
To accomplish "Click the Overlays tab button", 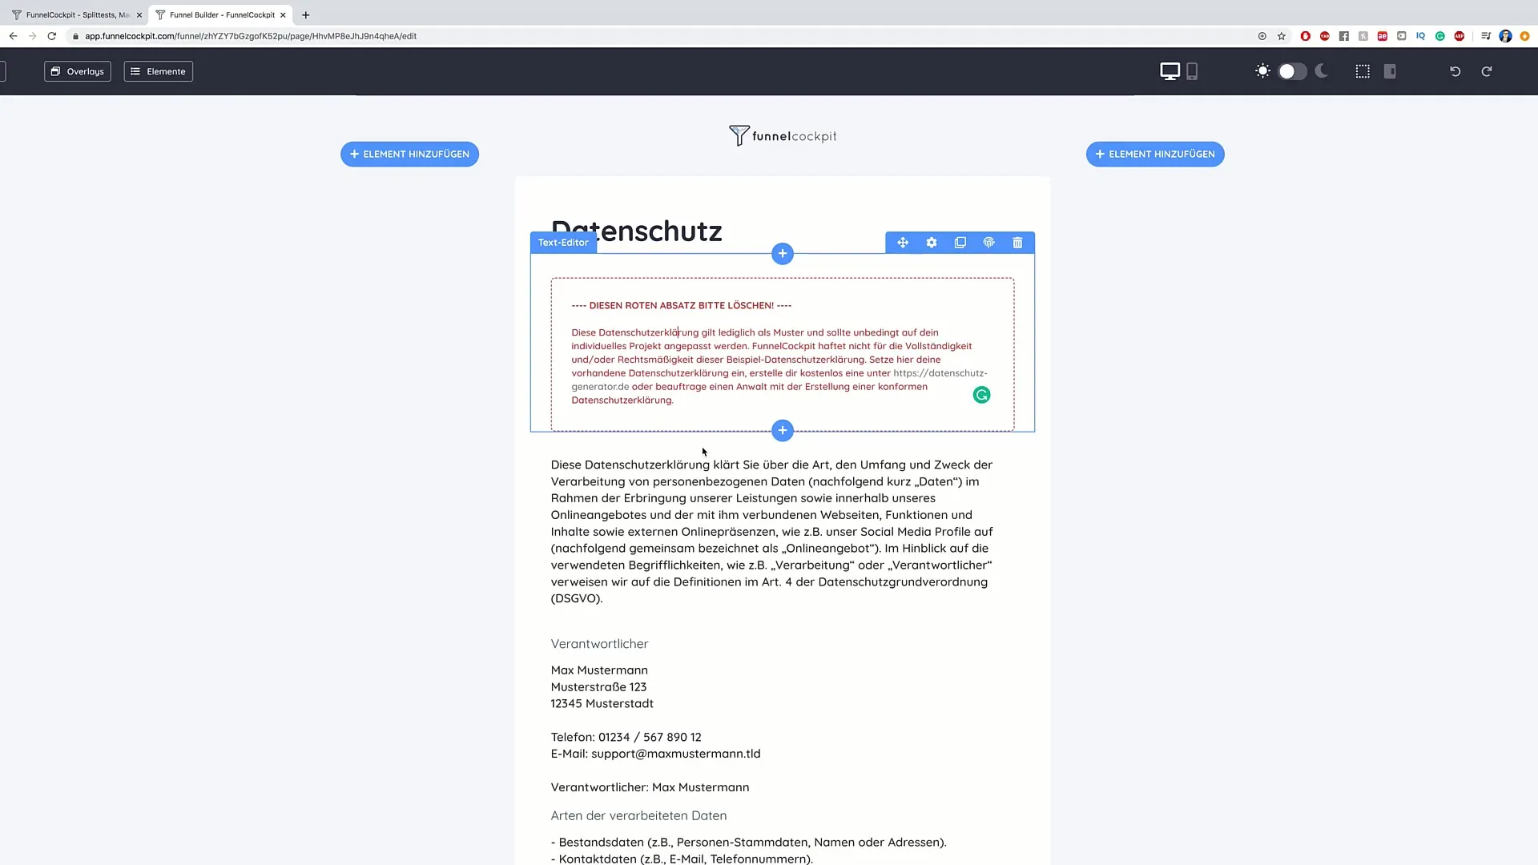I will [x=79, y=70].
